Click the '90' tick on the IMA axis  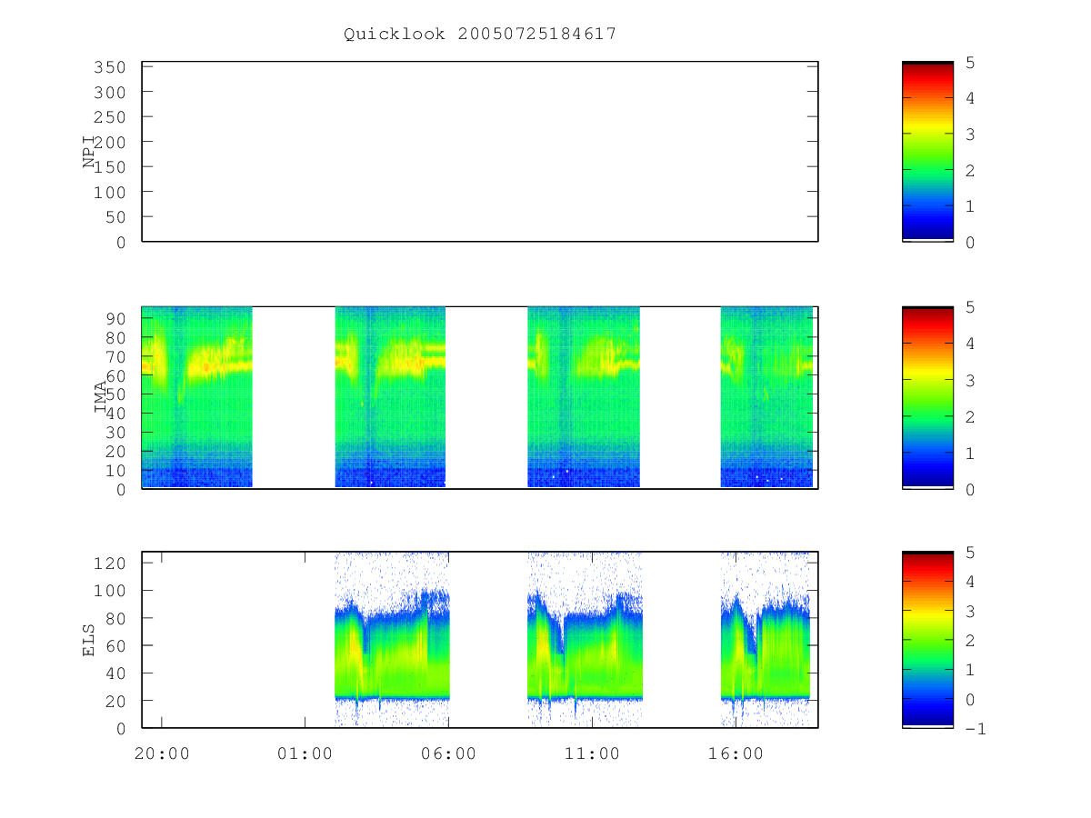tap(116, 318)
